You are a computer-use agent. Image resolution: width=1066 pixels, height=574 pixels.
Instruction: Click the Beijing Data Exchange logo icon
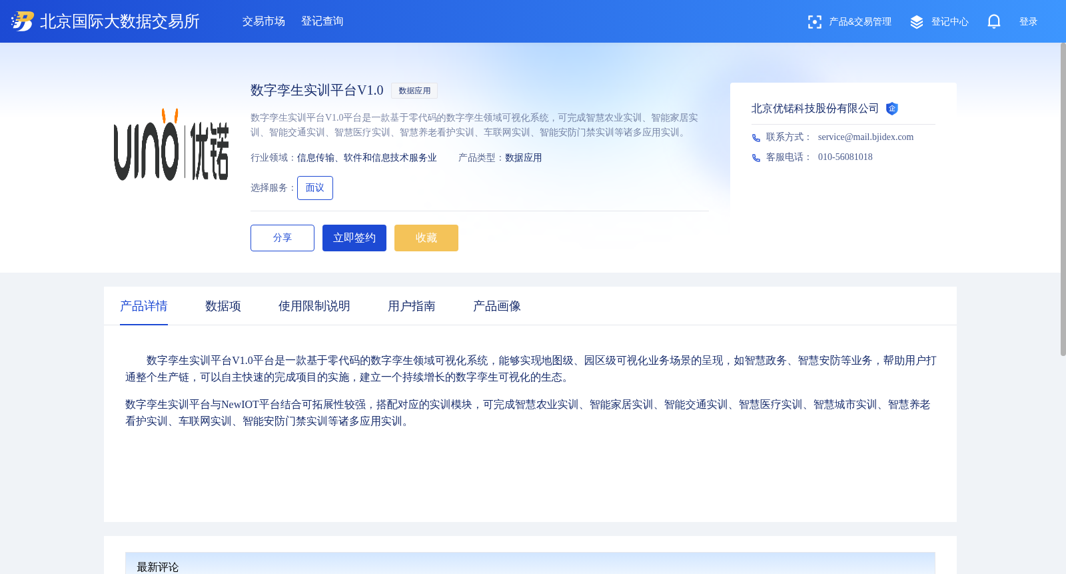pyautogui.click(x=22, y=21)
